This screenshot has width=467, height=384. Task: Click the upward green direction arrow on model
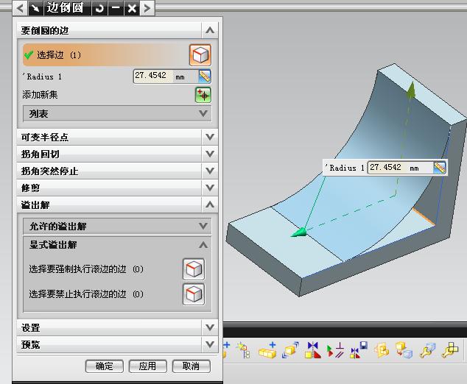point(412,90)
